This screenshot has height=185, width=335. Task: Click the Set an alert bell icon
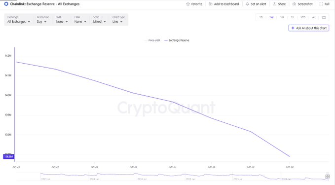pyautogui.click(x=247, y=4)
